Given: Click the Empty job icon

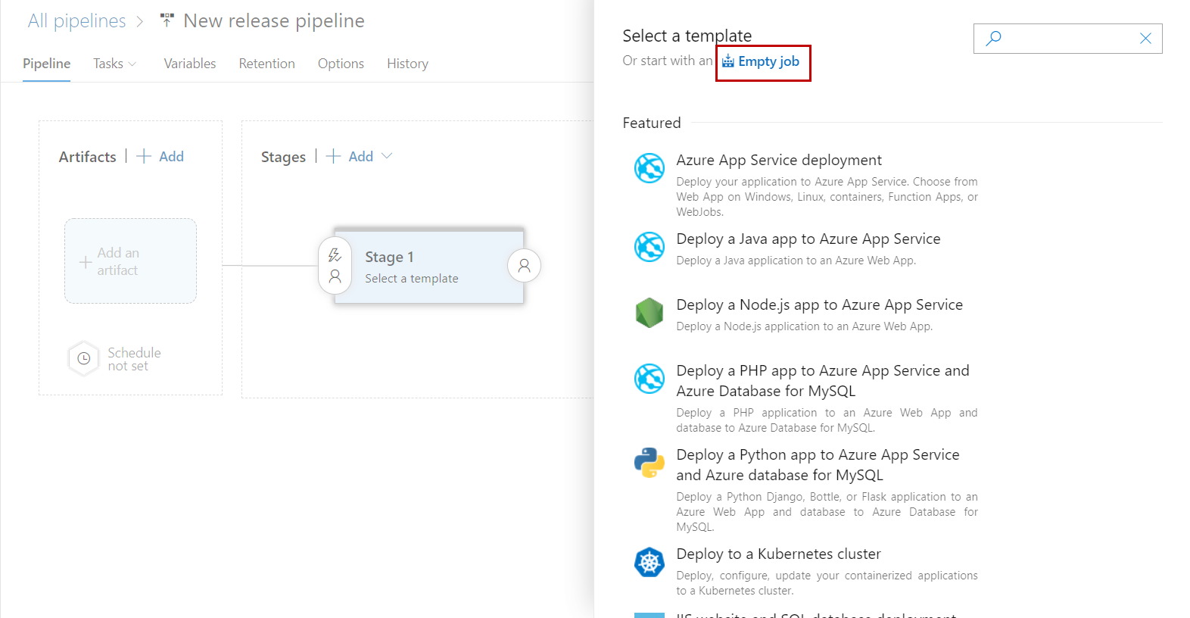Looking at the screenshot, I should [728, 61].
